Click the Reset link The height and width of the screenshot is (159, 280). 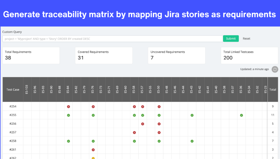(246, 39)
